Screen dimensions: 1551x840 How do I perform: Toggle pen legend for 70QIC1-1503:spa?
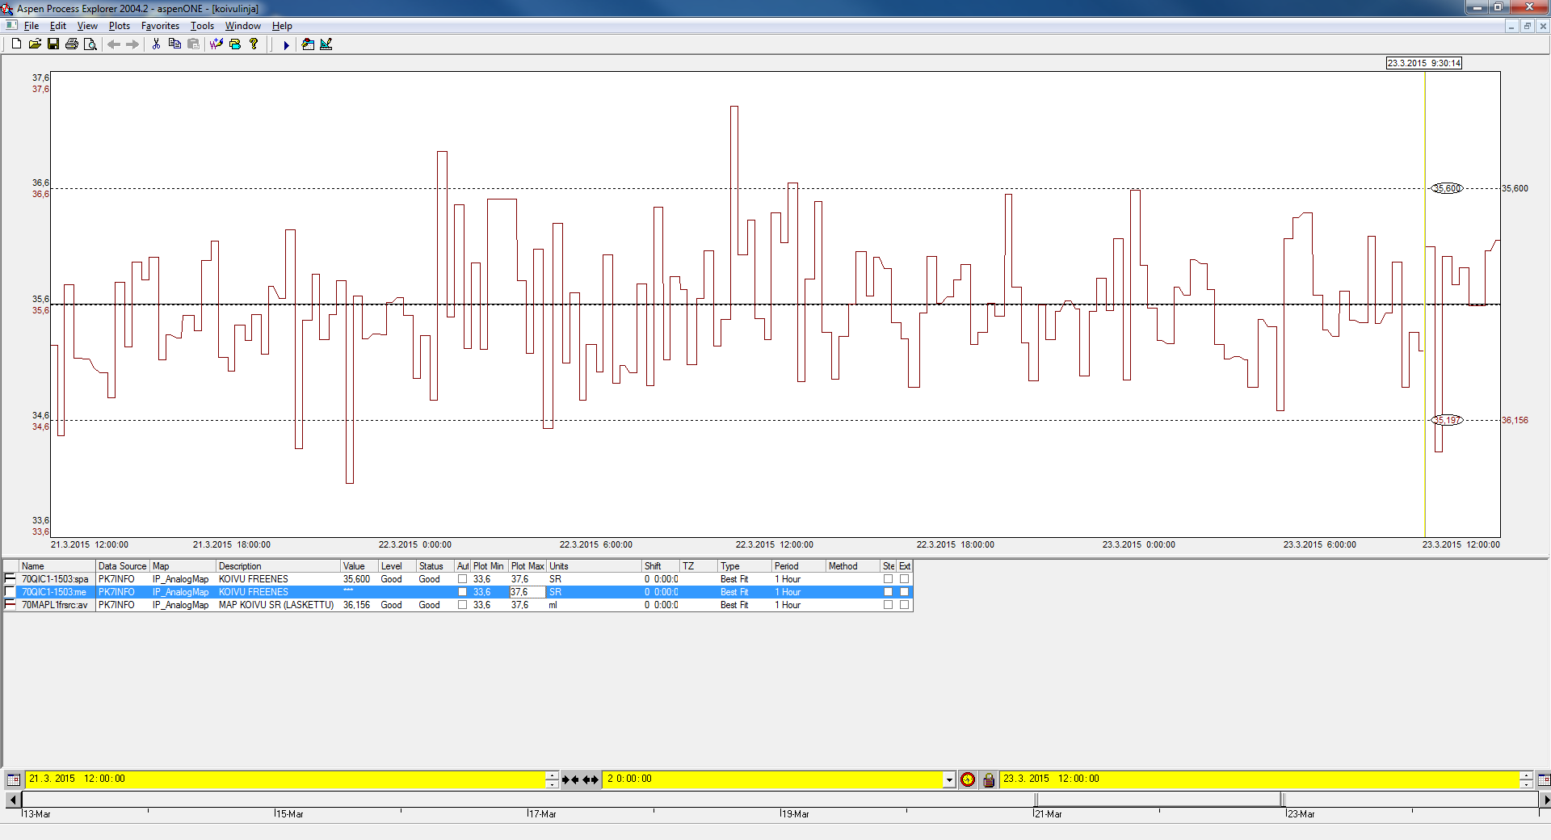point(10,579)
